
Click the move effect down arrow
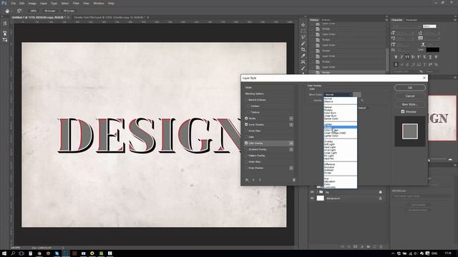point(260,180)
